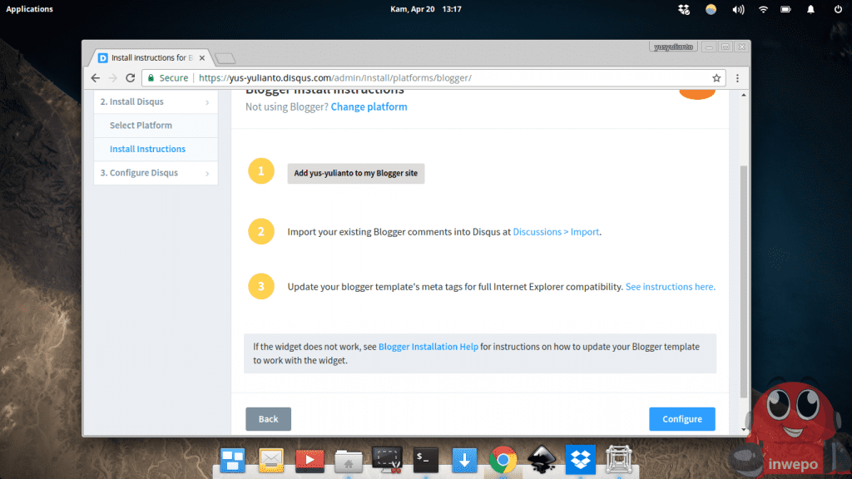Image resolution: width=852 pixels, height=479 pixels.
Task: Click the Secure padlock indicator
Action: point(168,77)
